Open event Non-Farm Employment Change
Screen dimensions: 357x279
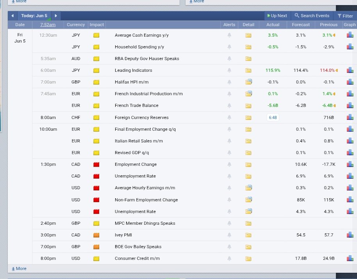point(146,200)
